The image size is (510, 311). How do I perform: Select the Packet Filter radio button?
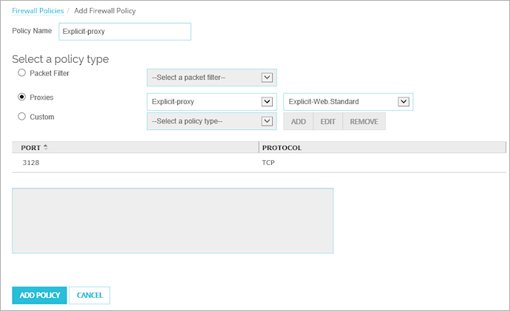(x=22, y=73)
